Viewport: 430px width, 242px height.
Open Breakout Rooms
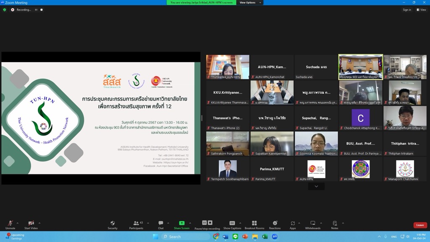(254, 225)
